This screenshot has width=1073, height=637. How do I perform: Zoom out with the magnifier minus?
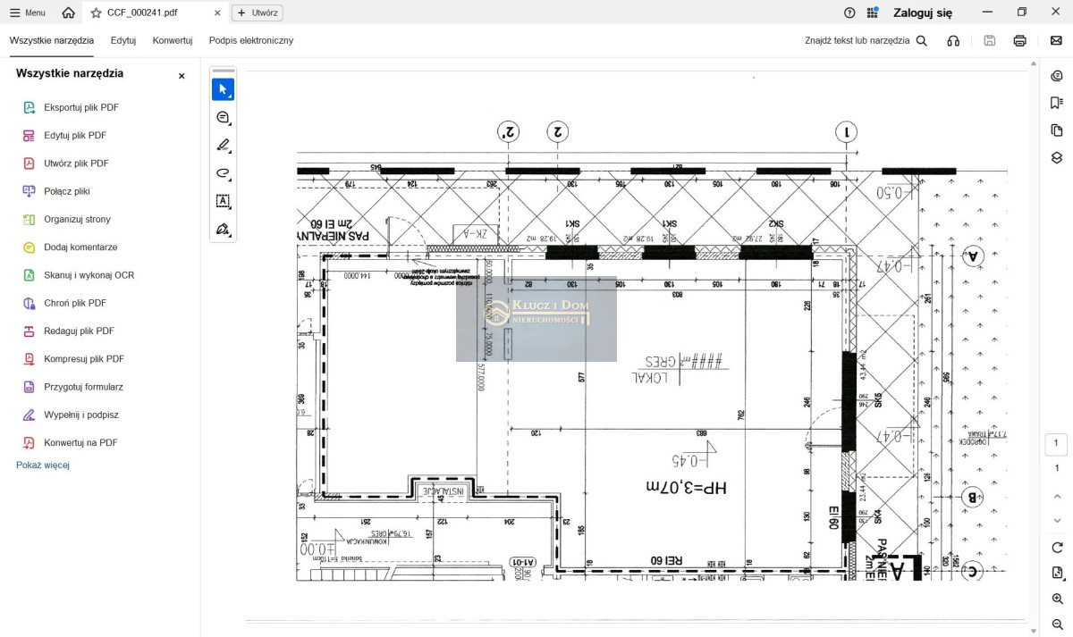point(1057,624)
